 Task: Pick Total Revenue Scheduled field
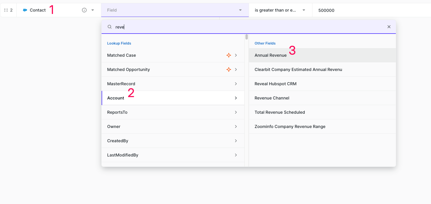279,112
